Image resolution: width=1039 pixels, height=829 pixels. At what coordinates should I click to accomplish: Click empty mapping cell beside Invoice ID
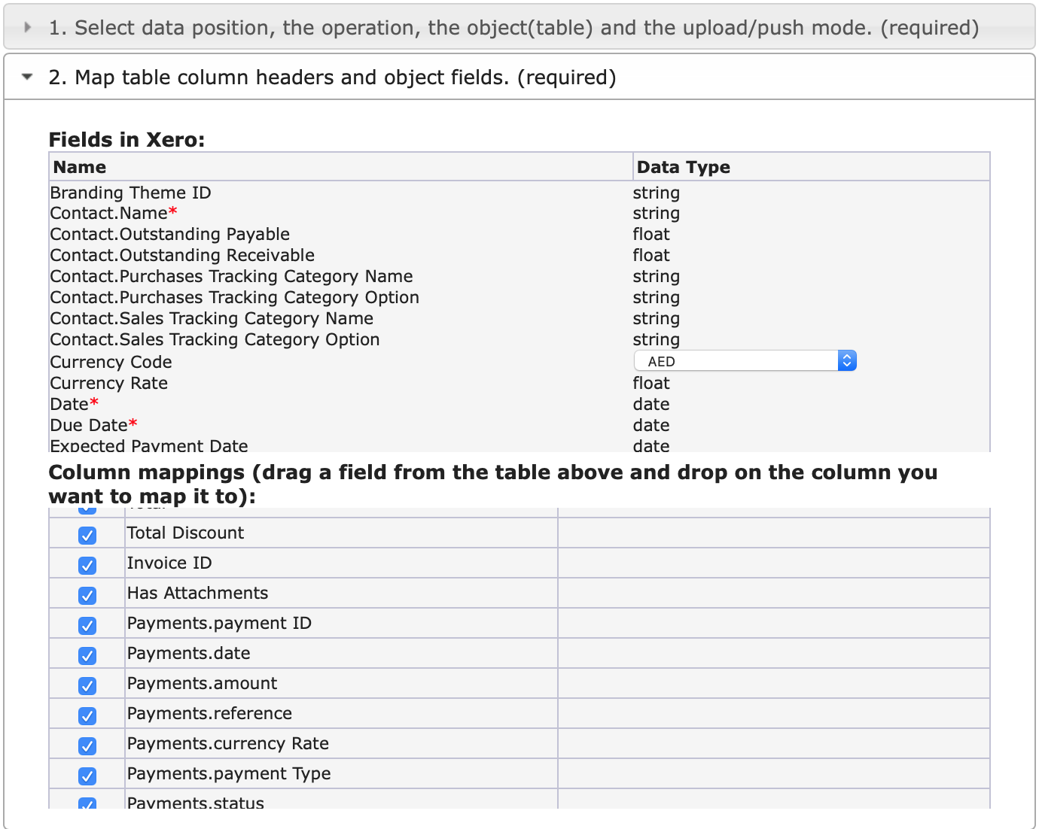pos(774,563)
